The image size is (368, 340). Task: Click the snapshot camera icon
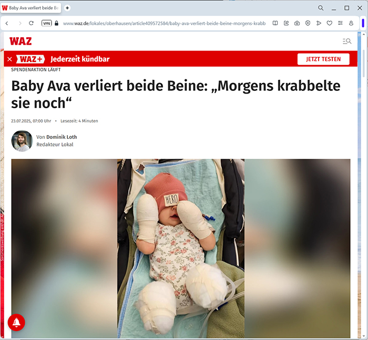pyautogui.click(x=297, y=23)
